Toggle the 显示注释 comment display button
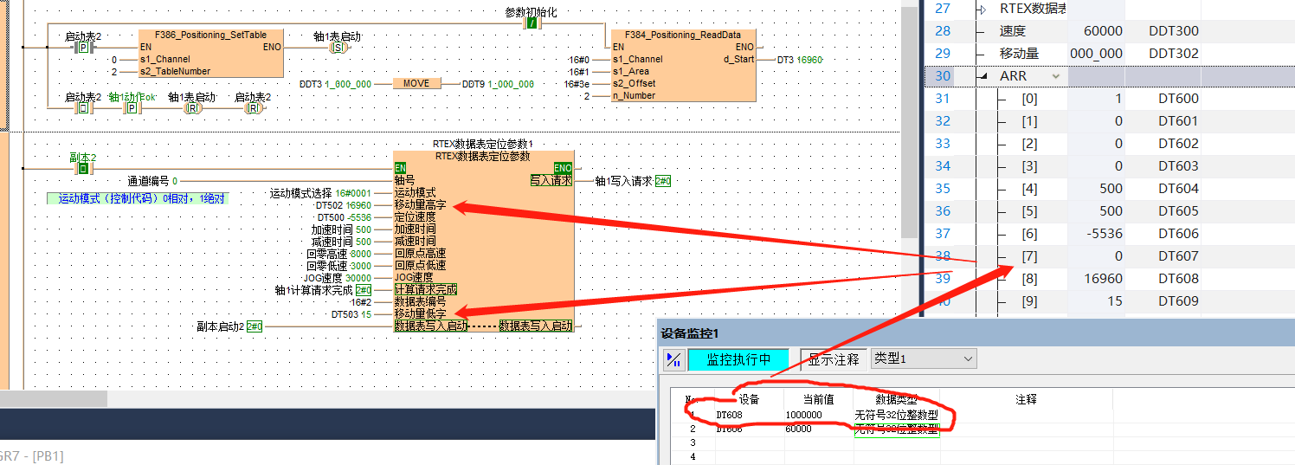 (834, 359)
